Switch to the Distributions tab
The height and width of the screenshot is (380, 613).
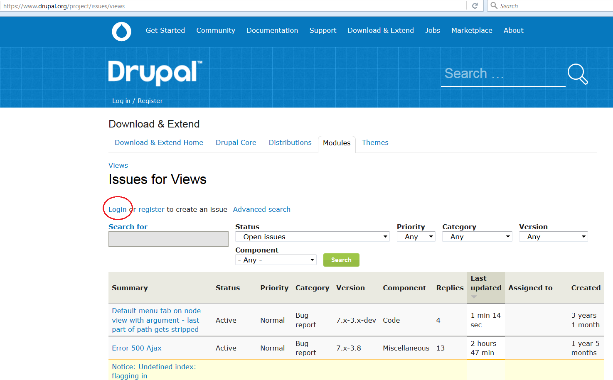(x=290, y=142)
